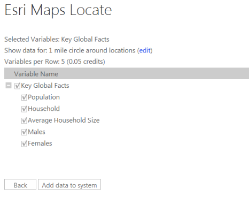Toggle the Average Household Size checkbox
The height and width of the screenshot is (197, 249).
pyautogui.click(x=24, y=120)
